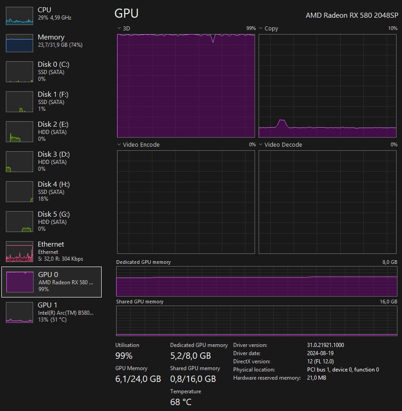Click the PCI bus 1 physical location
Image resolution: width=402 pixels, height=411 pixels.
(x=343, y=370)
